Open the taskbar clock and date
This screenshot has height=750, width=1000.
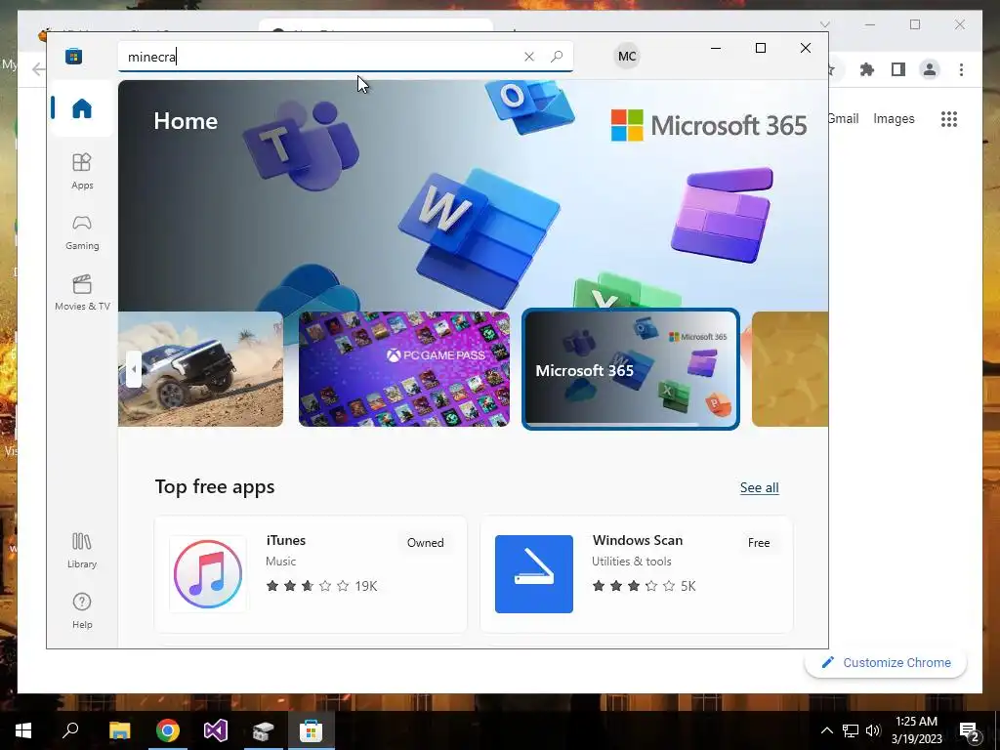click(916, 730)
